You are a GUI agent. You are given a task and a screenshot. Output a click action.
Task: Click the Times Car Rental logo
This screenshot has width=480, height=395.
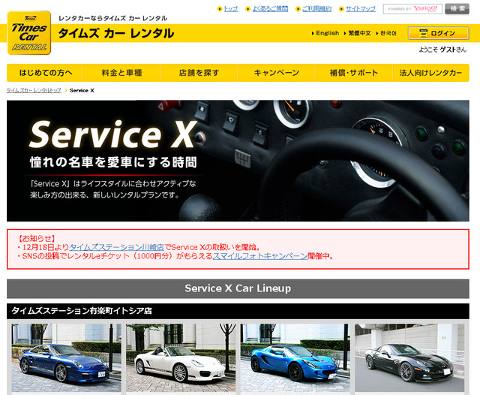click(x=29, y=33)
